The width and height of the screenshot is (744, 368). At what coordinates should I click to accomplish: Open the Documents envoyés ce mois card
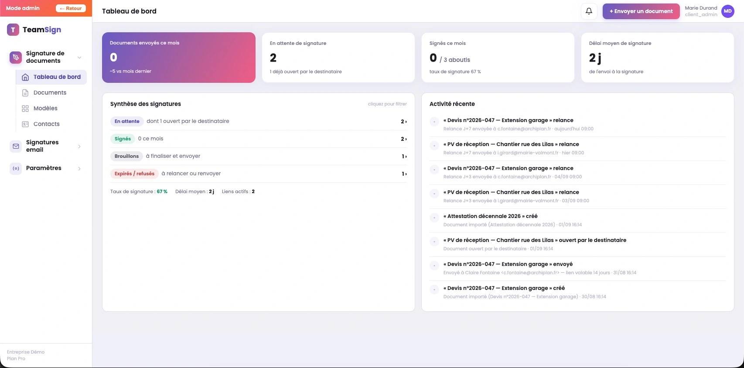click(179, 58)
